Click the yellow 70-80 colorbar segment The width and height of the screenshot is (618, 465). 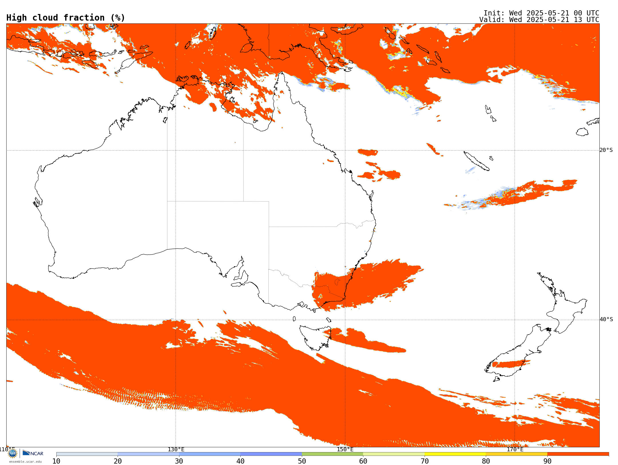[455, 454]
